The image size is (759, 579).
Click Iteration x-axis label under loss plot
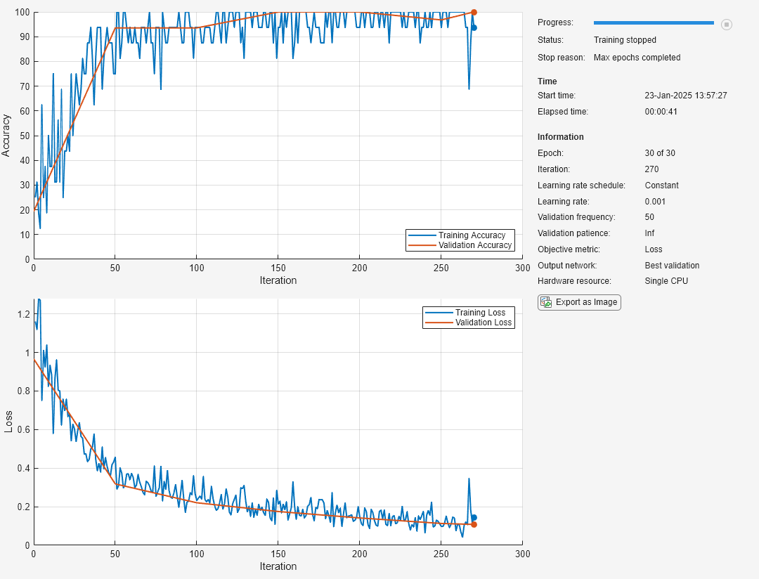click(x=278, y=566)
